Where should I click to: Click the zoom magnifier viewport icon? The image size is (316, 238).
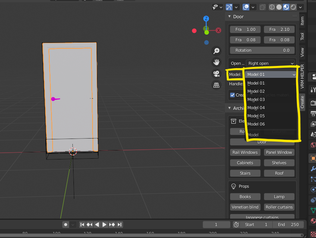(x=216, y=51)
